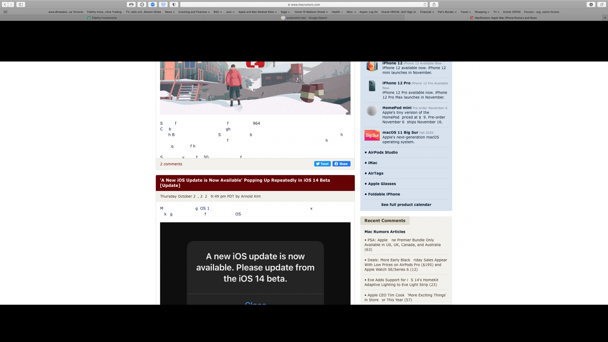Expand the Investing and Finances bookmarks folder

194,12
